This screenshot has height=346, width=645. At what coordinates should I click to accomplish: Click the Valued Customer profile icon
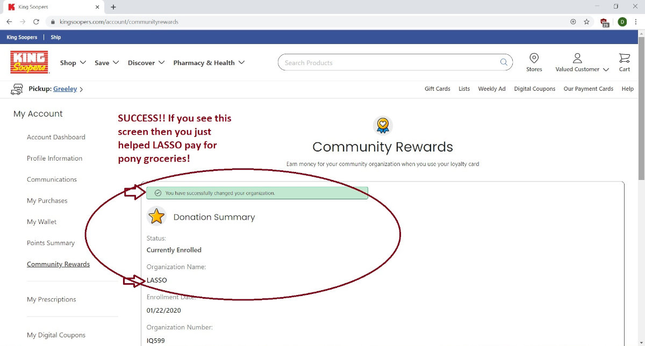(577, 58)
